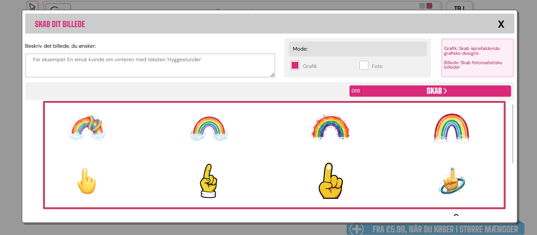Screen dimensions: 537x235
Task: Toggle the Foto mode checkbox
Action: pos(364,65)
